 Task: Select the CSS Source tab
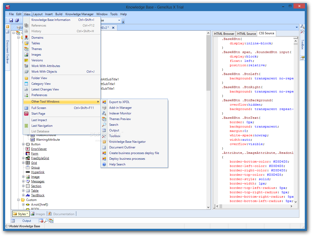(266, 33)
